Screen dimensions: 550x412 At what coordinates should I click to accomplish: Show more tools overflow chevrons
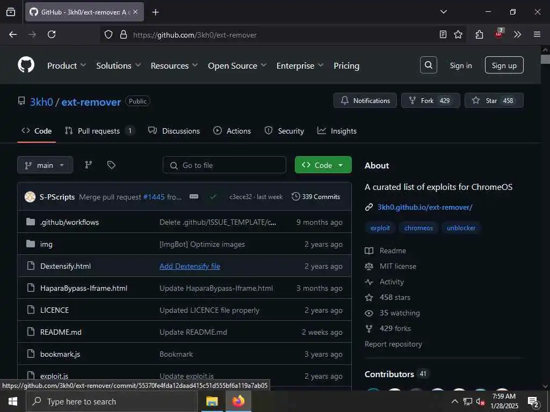(517, 34)
